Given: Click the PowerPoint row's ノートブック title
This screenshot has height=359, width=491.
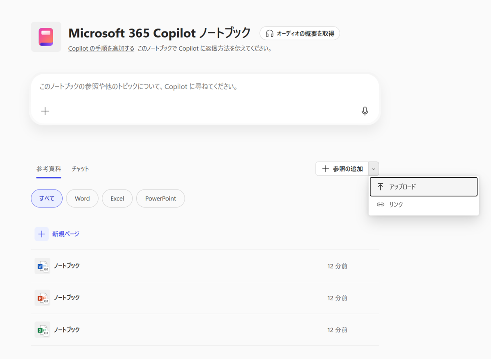Looking at the screenshot, I should 67,298.
